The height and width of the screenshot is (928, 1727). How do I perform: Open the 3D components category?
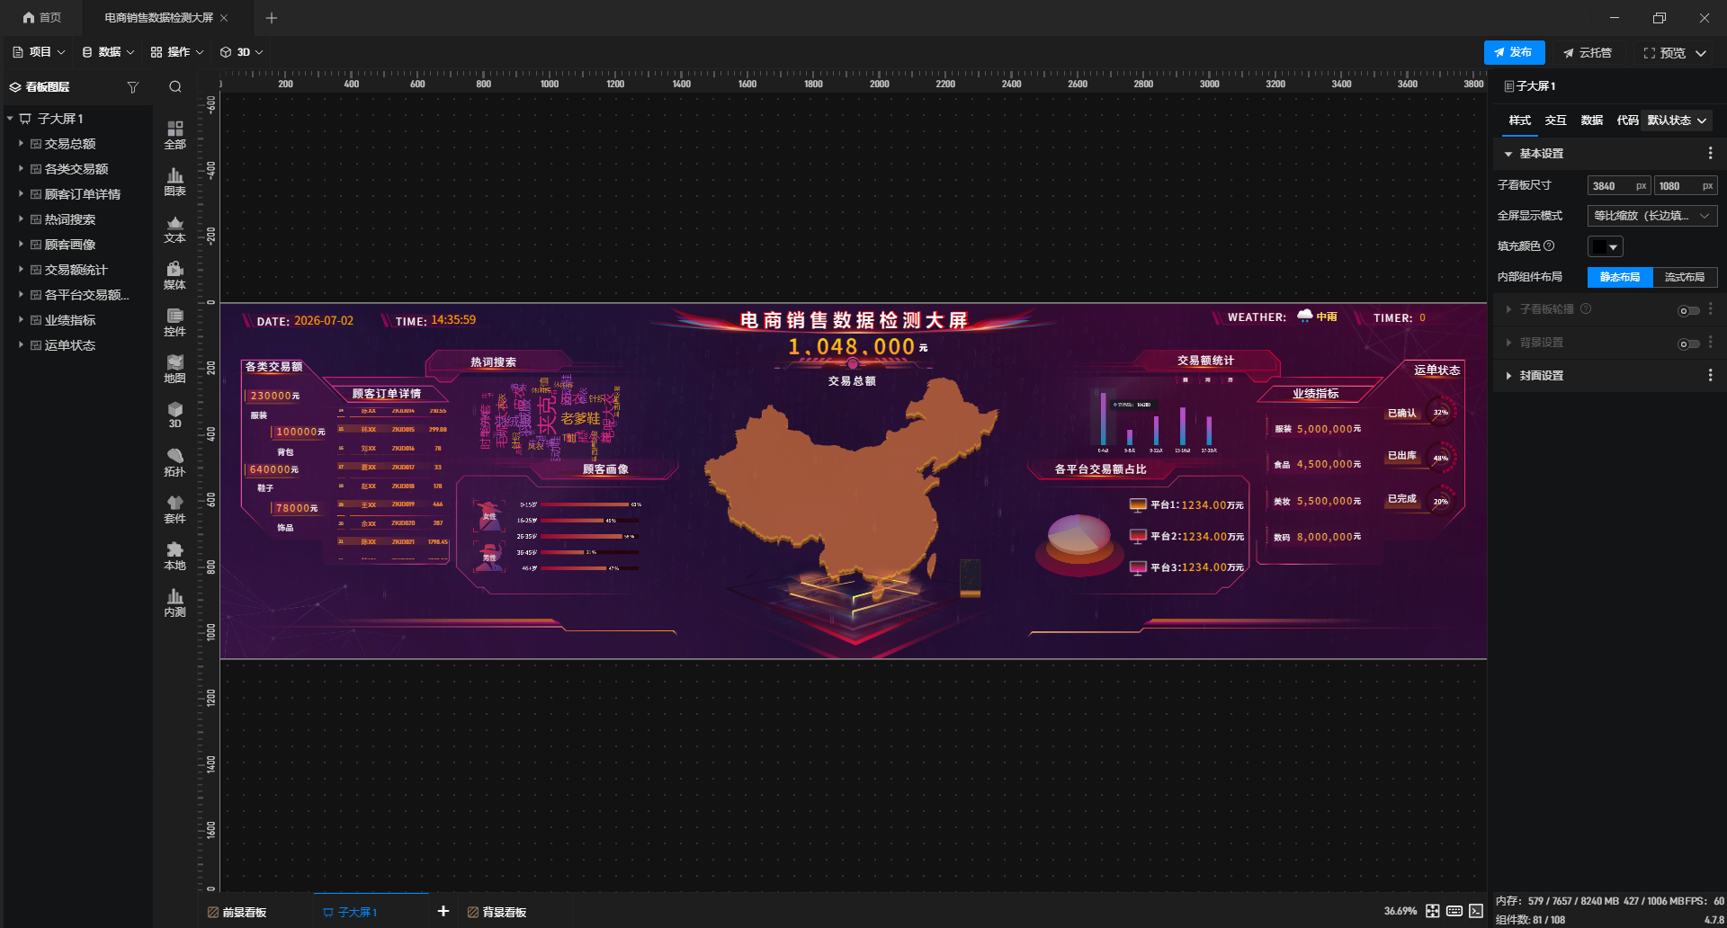pyautogui.click(x=174, y=415)
